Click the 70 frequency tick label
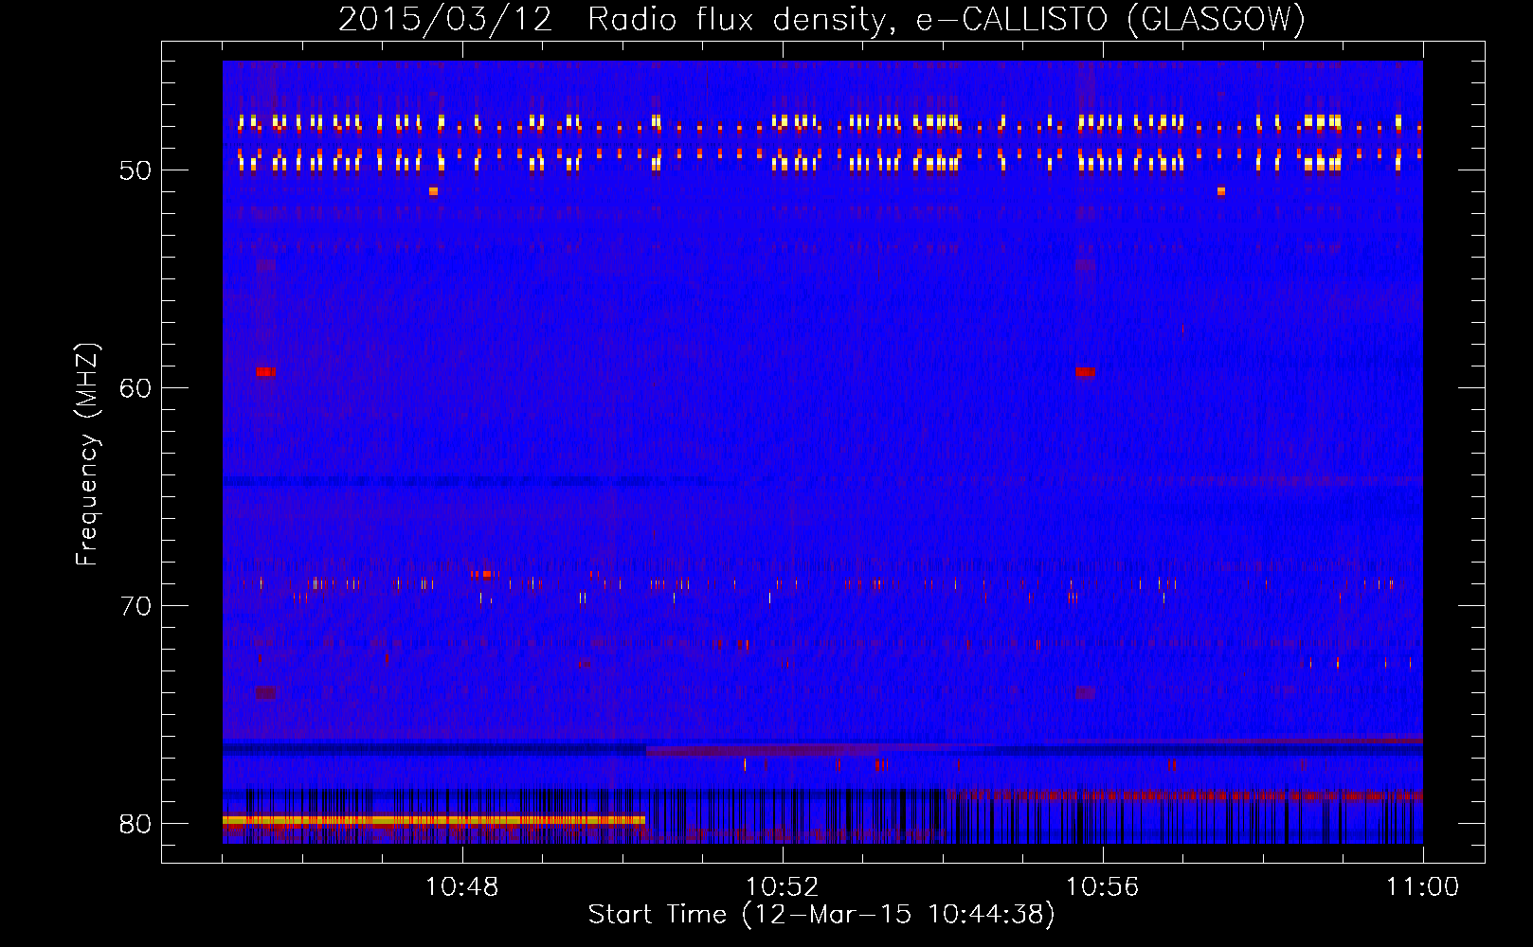This screenshot has width=1533, height=947. pyautogui.click(x=135, y=606)
